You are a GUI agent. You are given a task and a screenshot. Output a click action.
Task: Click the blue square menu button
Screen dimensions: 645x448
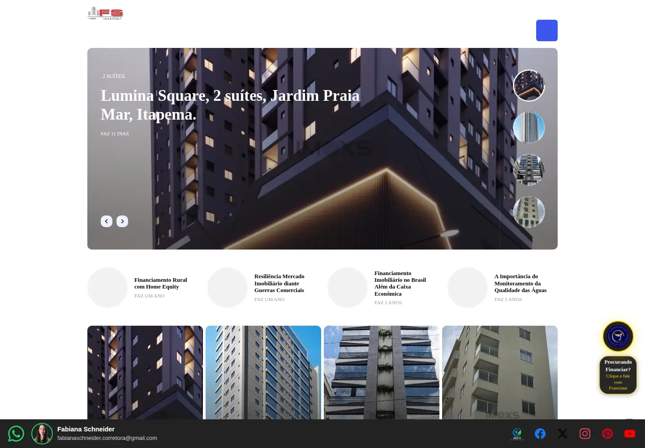(547, 30)
